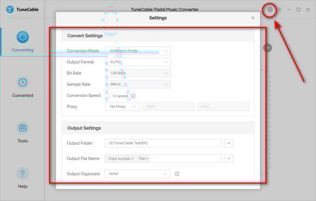This screenshot has height=201, width=316.
Task: Enable the 1x speed checkbox
Action: (107, 96)
